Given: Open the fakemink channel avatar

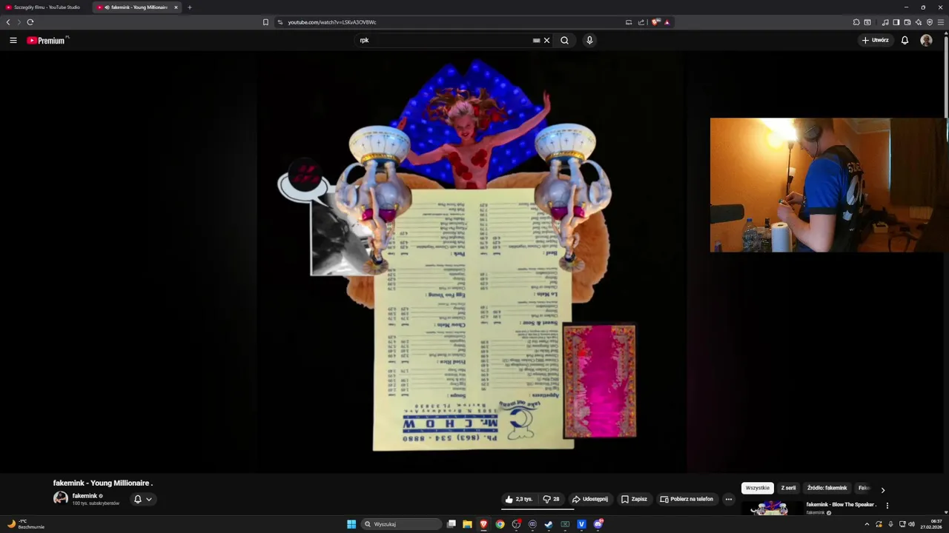Looking at the screenshot, I should (61, 498).
